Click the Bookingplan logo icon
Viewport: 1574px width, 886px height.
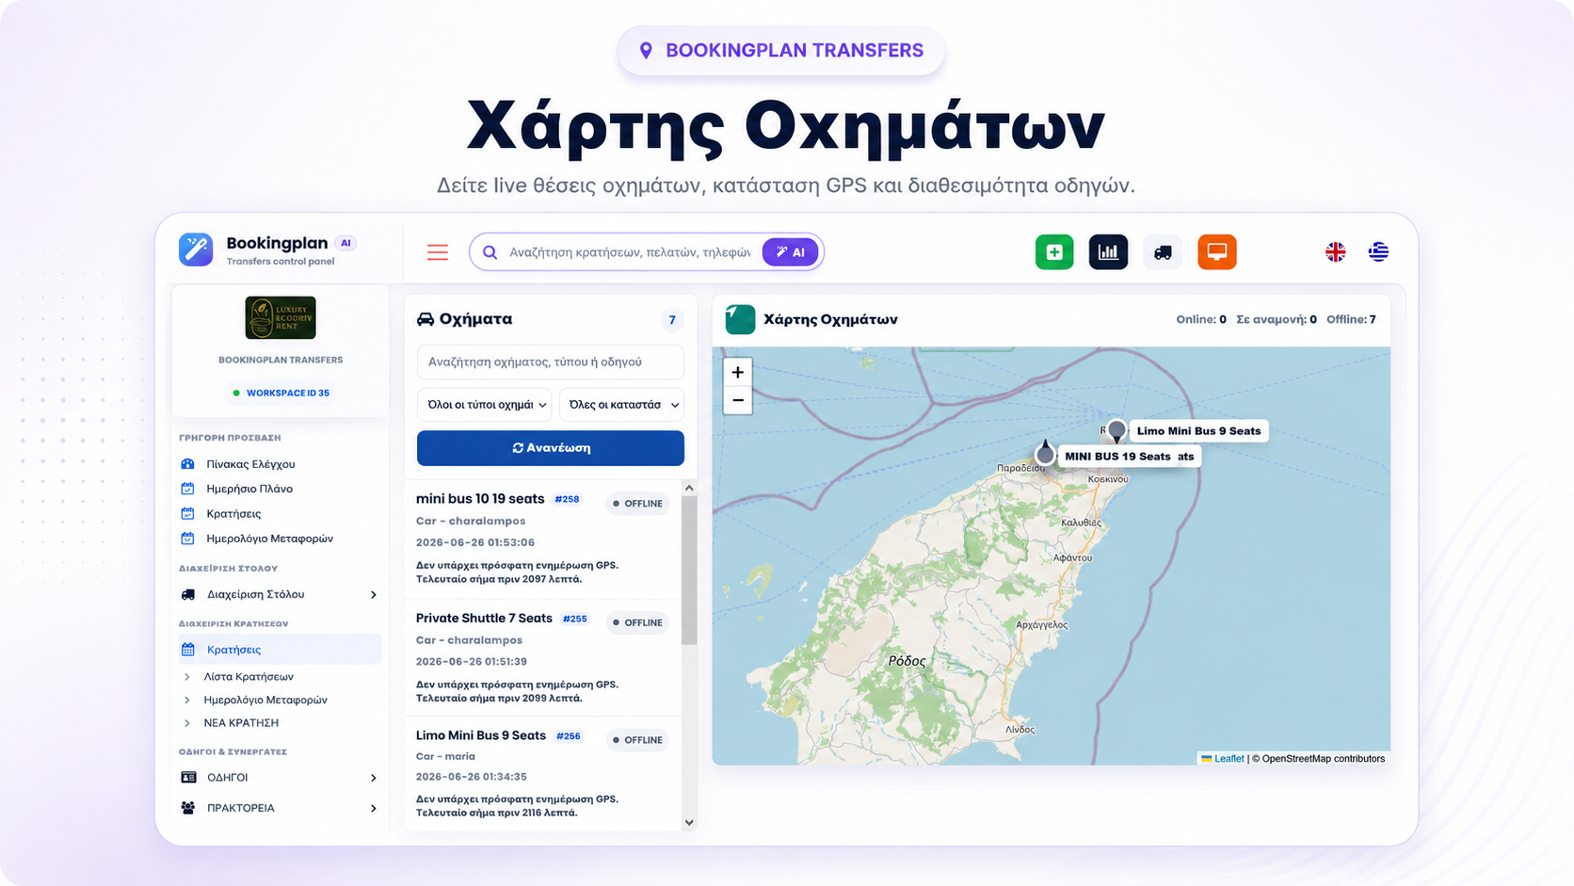click(x=196, y=250)
